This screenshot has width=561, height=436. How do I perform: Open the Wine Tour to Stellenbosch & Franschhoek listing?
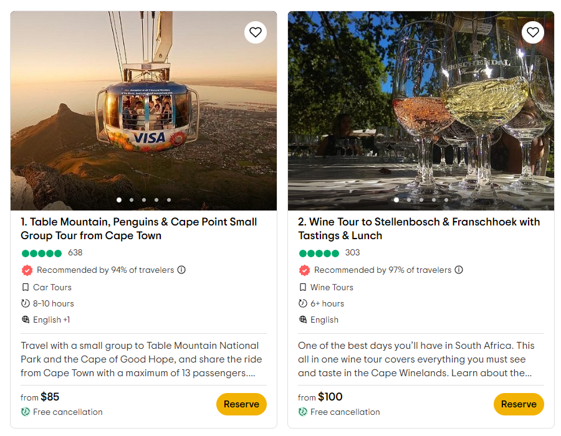coord(419,229)
